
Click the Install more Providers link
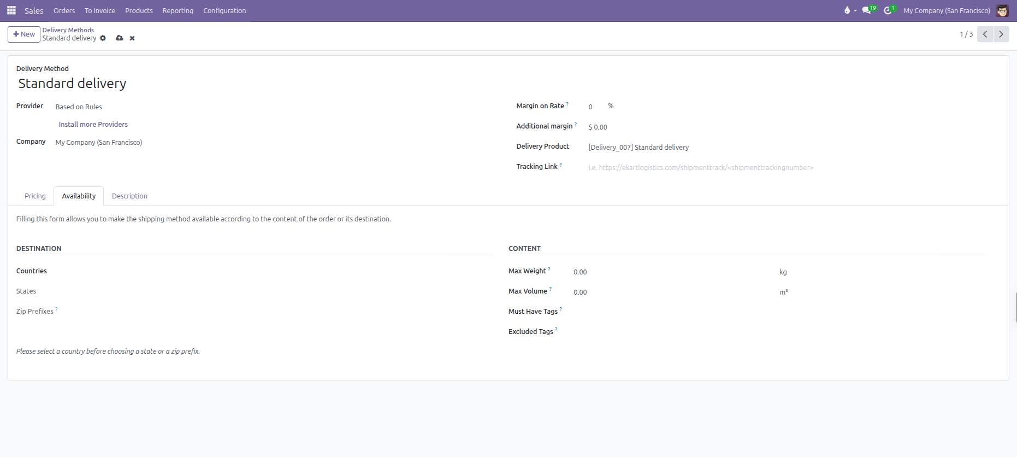[93, 124]
